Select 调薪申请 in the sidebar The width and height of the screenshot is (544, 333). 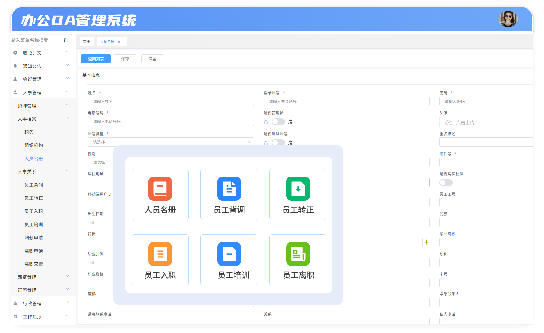34,238
